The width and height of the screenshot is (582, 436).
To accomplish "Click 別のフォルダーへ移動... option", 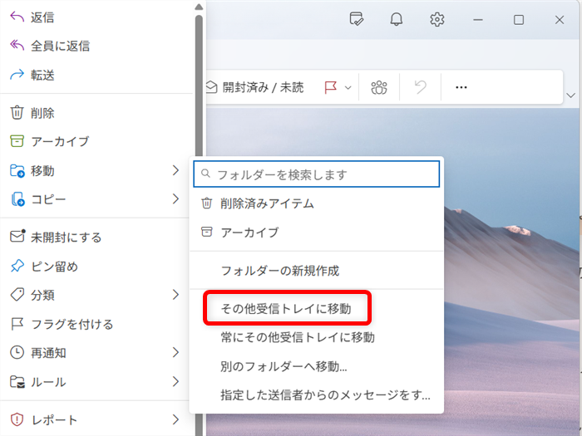I will click(x=284, y=366).
